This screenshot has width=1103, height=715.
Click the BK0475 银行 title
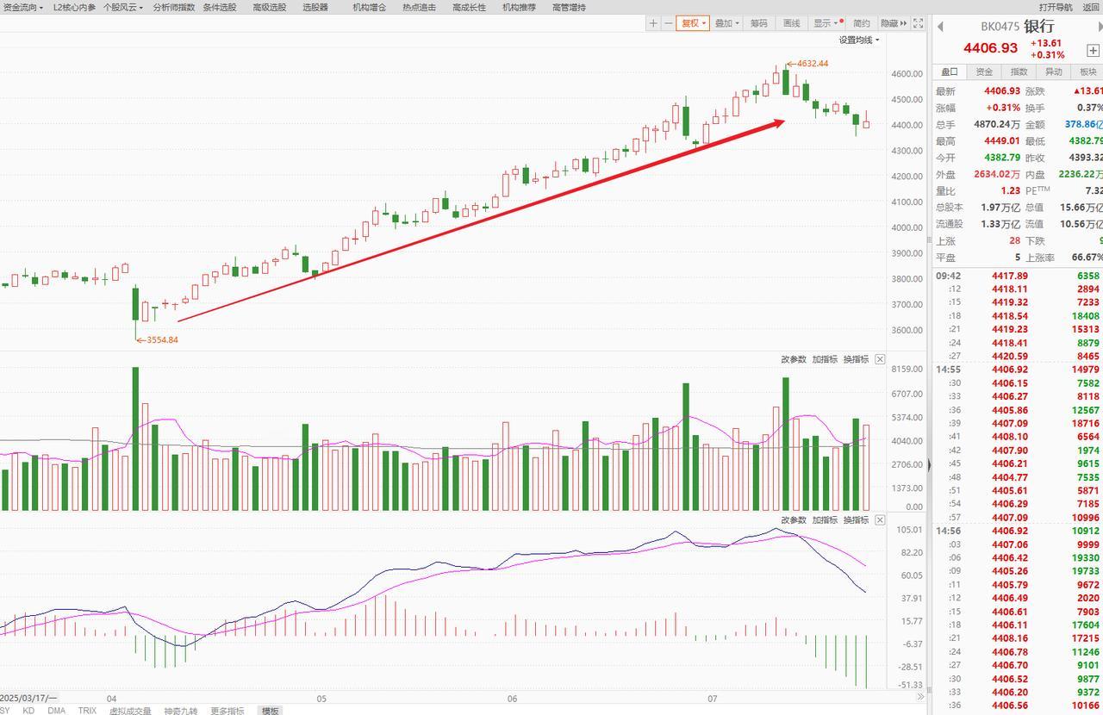1018,27
